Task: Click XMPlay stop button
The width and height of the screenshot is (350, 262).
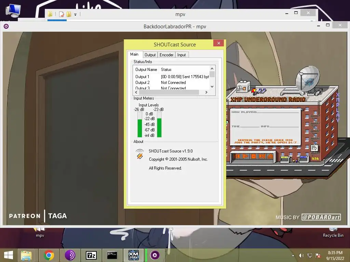Action: [254, 156]
